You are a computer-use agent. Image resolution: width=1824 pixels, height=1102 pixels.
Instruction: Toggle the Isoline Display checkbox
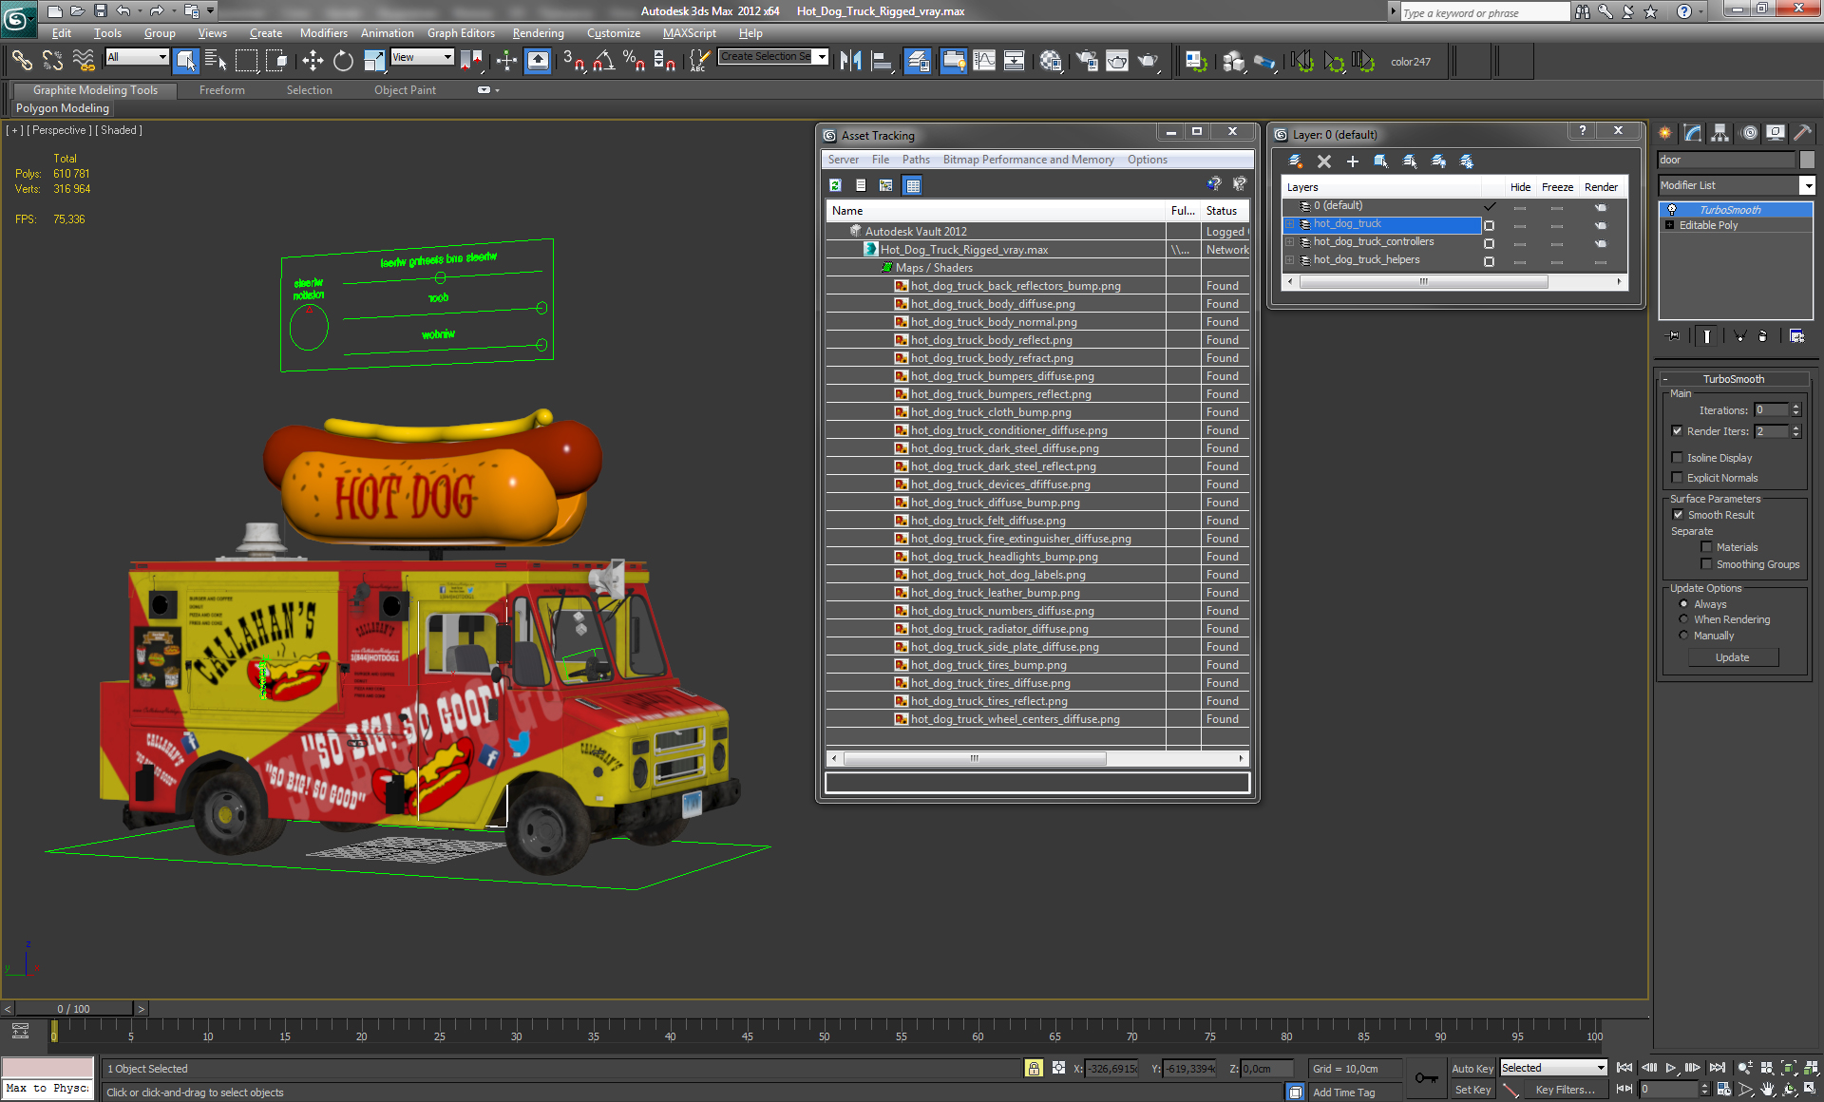coord(1677,458)
